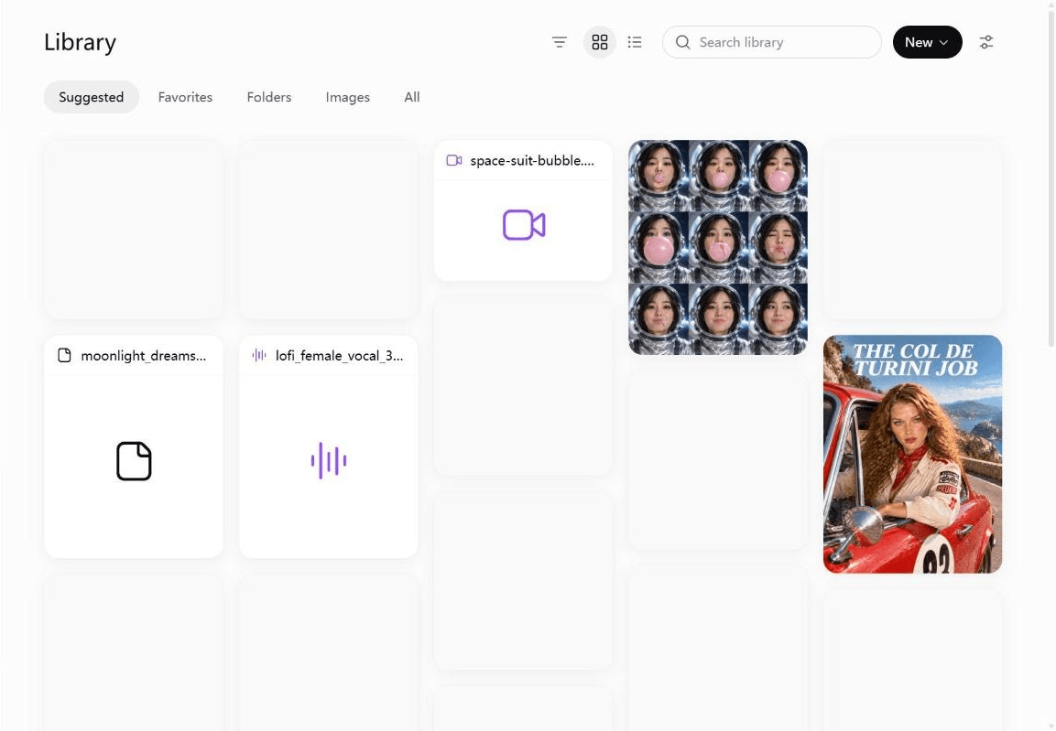Switch to the Favorites tab

tap(185, 97)
